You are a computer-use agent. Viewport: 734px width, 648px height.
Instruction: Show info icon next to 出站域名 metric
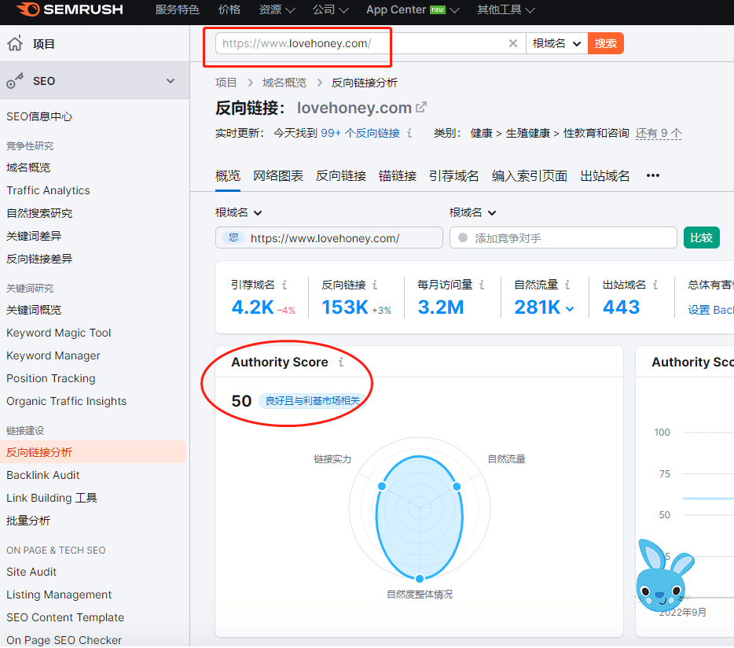pyautogui.click(x=655, y=285)
